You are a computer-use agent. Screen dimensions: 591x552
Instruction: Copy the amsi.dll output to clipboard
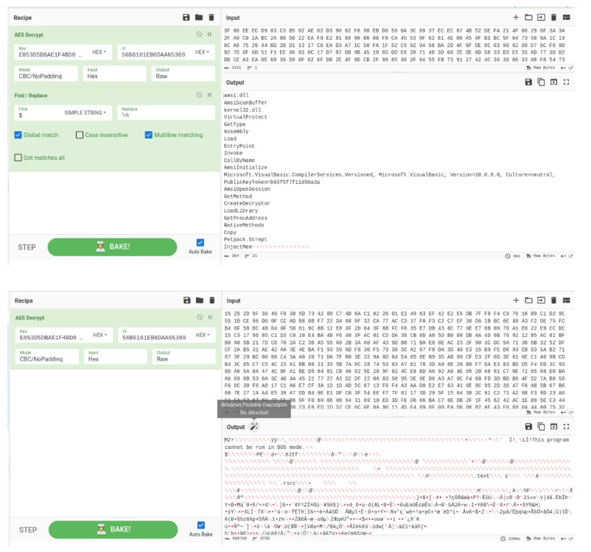point(541,82)
